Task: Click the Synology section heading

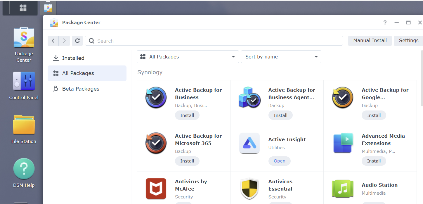Action: (150, 72)
